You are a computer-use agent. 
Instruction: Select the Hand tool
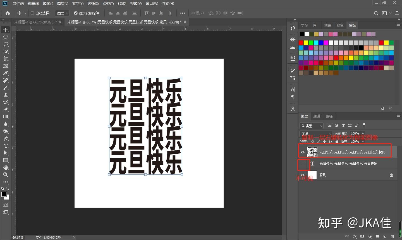[6, 167]
